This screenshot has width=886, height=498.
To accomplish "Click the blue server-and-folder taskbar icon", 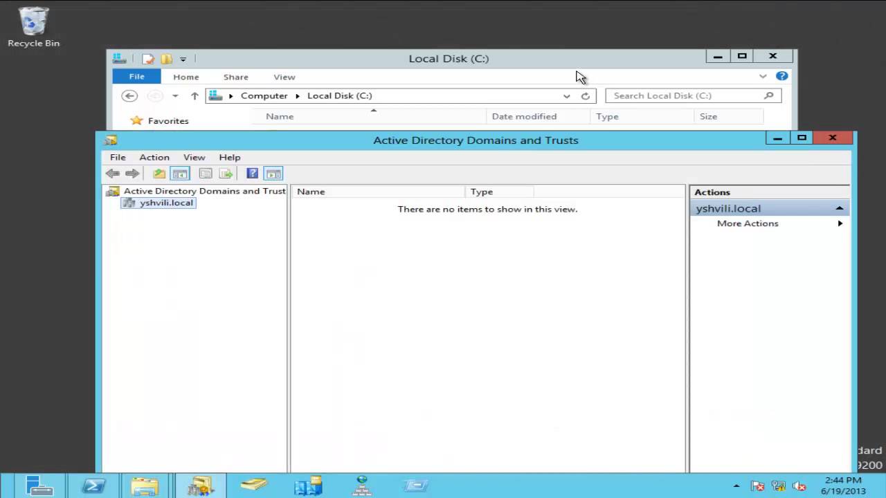I will (308, 486).
